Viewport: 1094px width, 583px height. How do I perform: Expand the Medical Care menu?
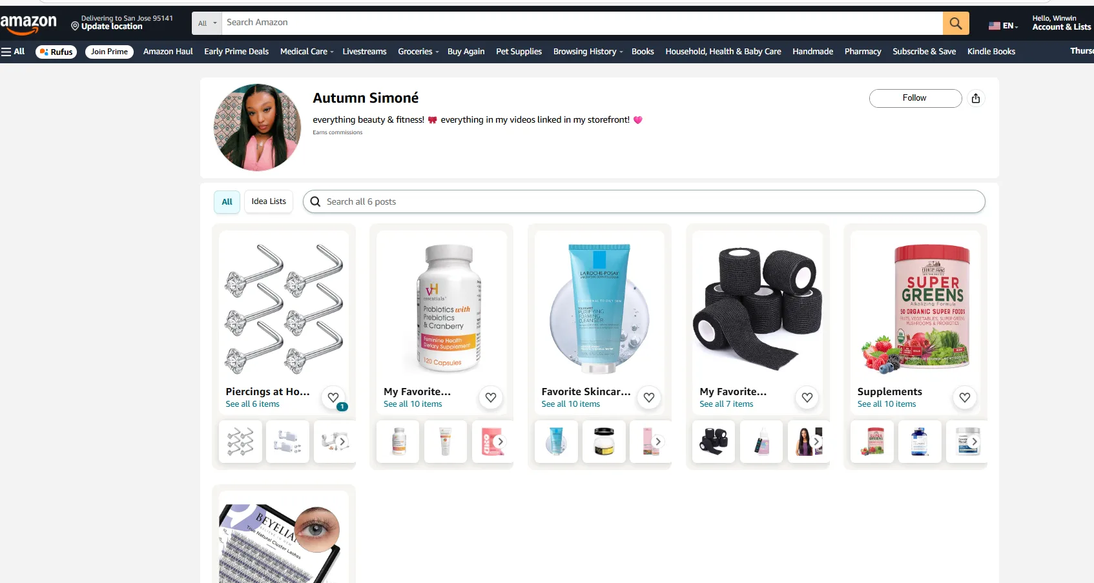coord(307,52)
